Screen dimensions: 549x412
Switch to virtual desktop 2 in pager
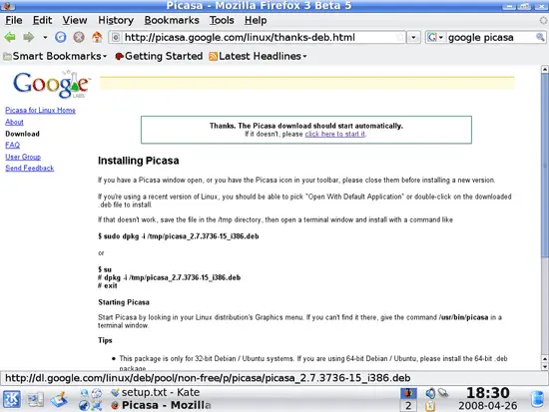pos(408,406)
